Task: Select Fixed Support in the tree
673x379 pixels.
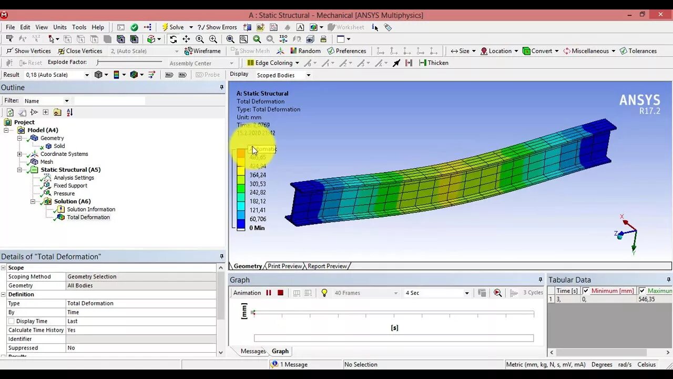Action: tap(70, 186)
